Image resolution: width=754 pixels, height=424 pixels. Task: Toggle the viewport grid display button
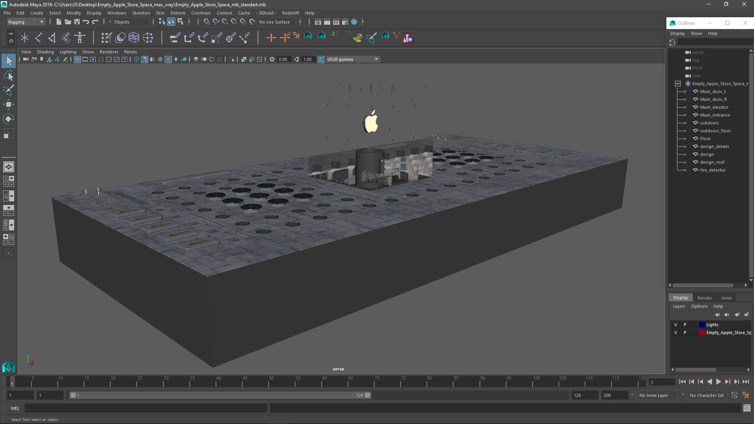[x=77, y=59]
